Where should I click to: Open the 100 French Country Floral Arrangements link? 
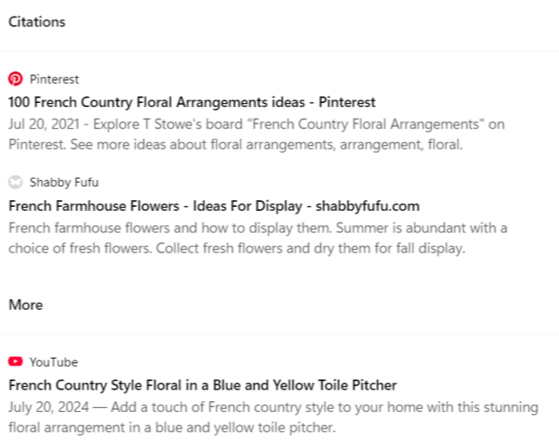(192, 102)
